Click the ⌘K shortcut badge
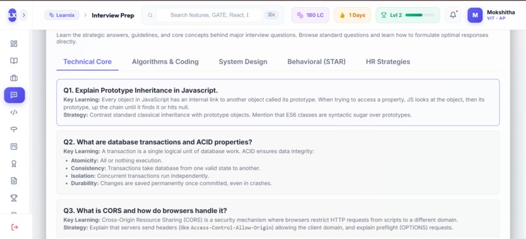The width and height of the screenshot is (526, 239). click(271, 15)
